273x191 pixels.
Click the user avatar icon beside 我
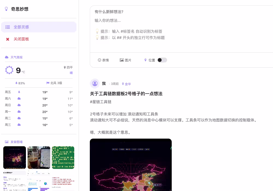(95, 84)
